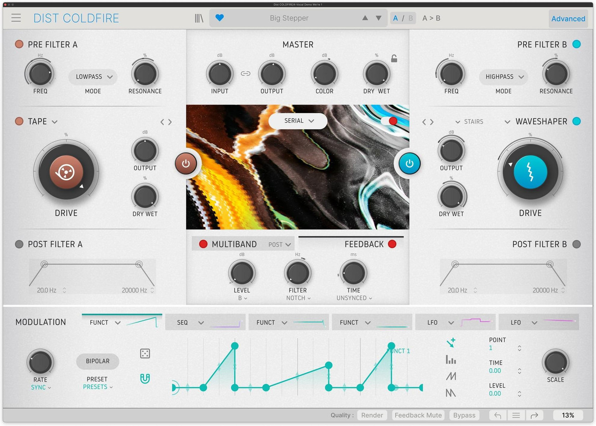This screenshot has height=426, width=596.
Task: Enable the magnet snap icon in Modulation
Action: pos(145,379)
